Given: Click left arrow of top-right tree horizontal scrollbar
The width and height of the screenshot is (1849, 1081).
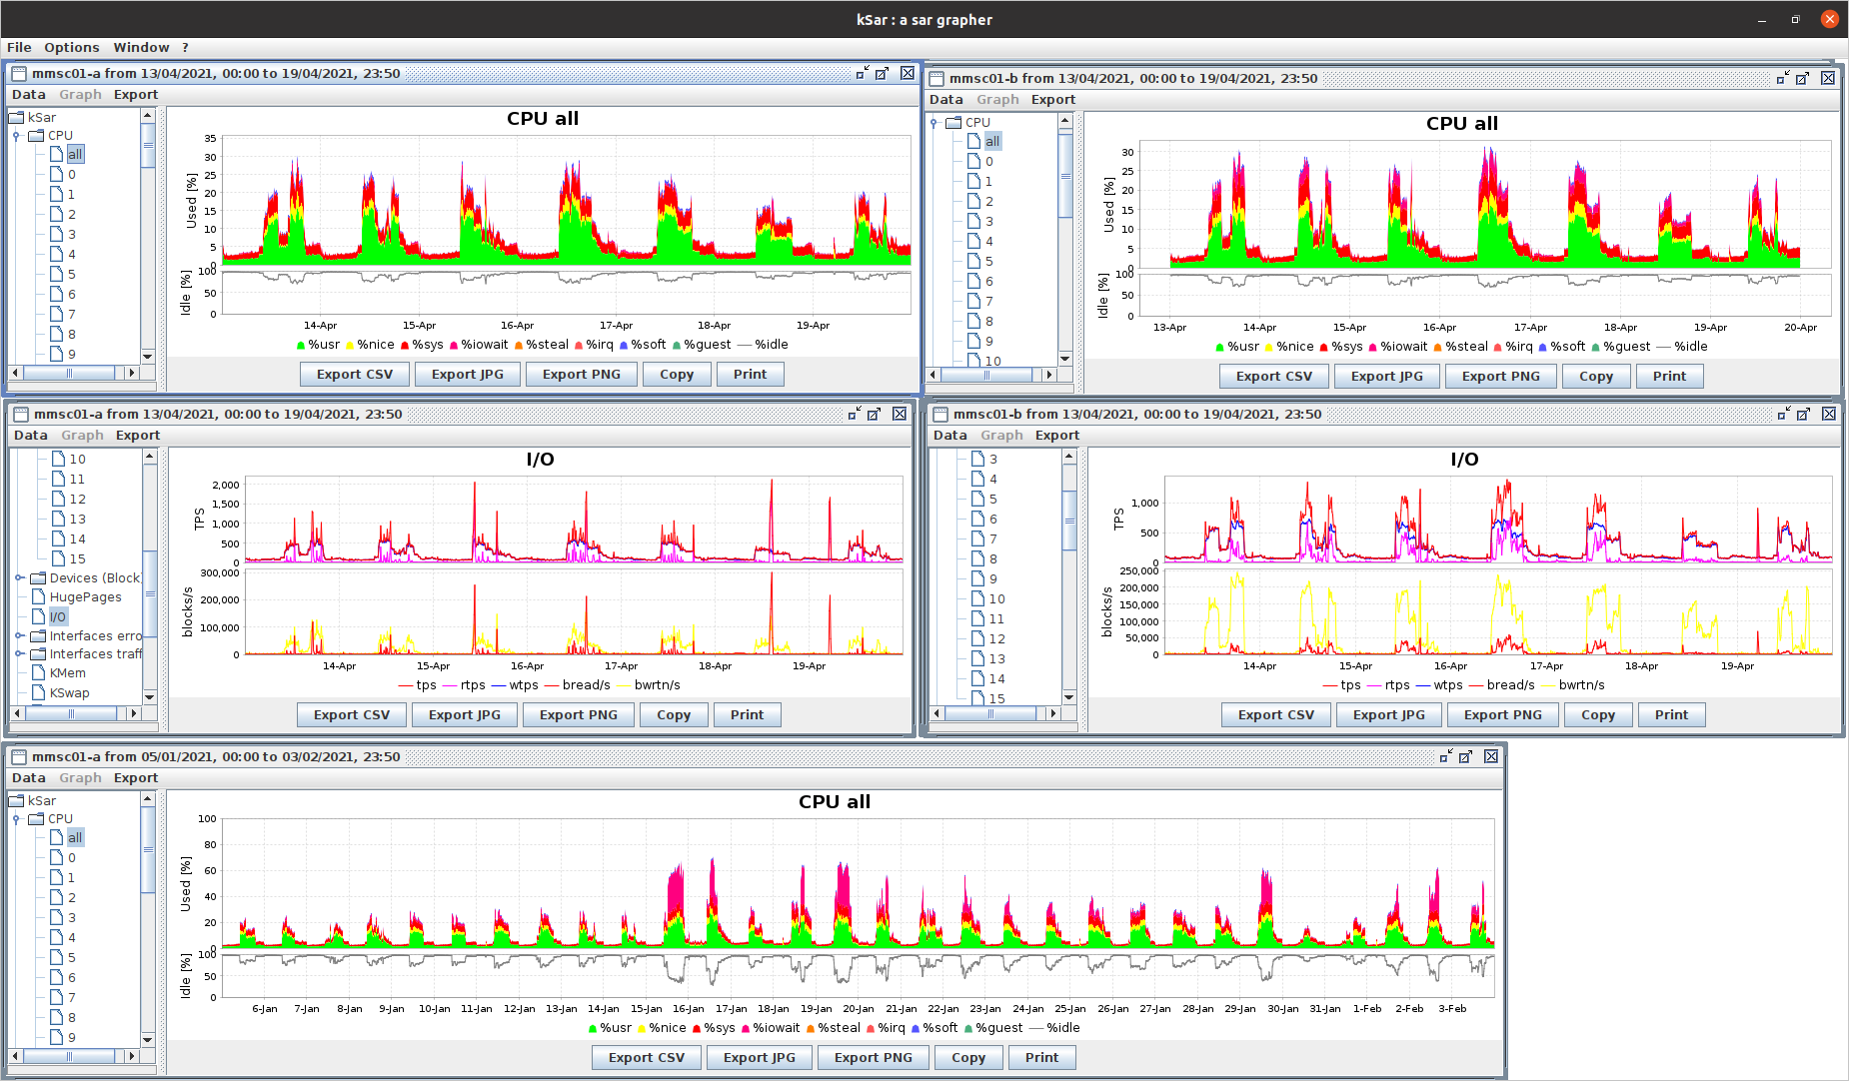Looking at the screenshot, I should (933, 375).
